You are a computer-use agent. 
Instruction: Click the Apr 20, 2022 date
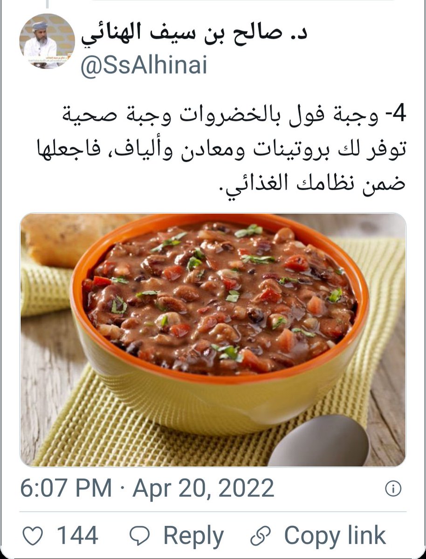point(204,488)
